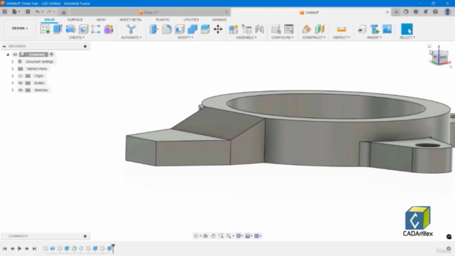Open the Configuration Table icon
Image resolution: width=455 pixels, height=256 pixels.
[289, 29]
